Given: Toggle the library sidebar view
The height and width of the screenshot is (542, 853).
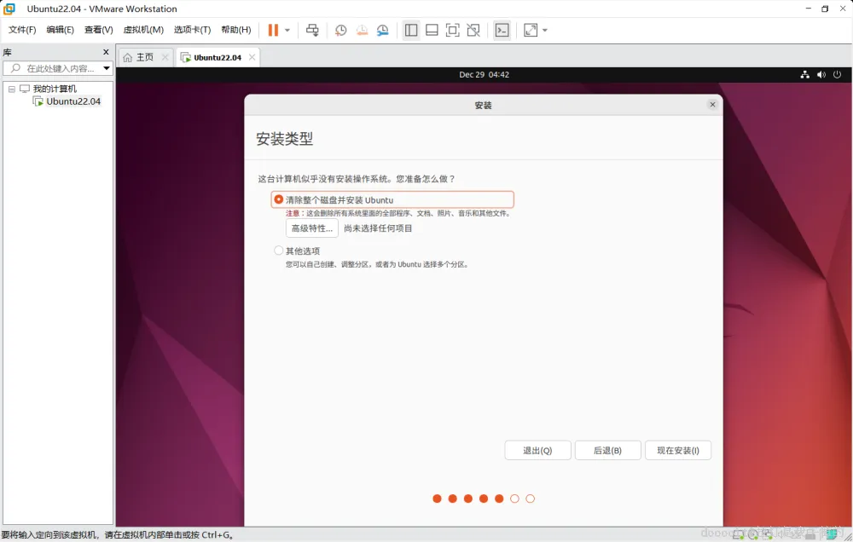Looking at the screenshot, I should click(411, 31).
